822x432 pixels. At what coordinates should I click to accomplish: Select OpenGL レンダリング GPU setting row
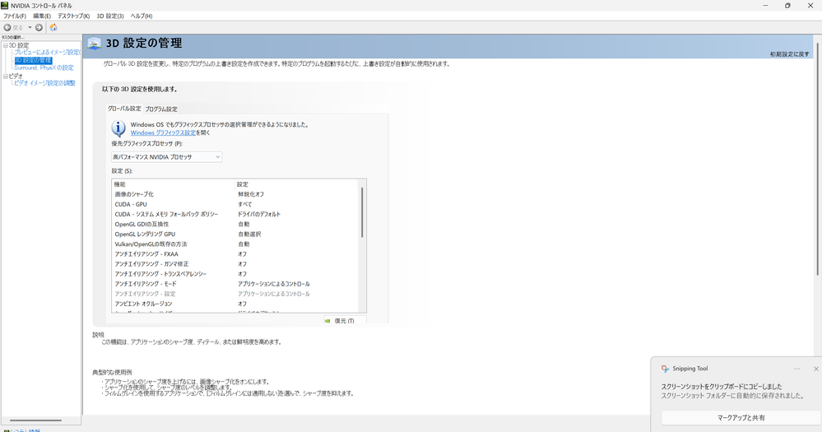[235, 234]
